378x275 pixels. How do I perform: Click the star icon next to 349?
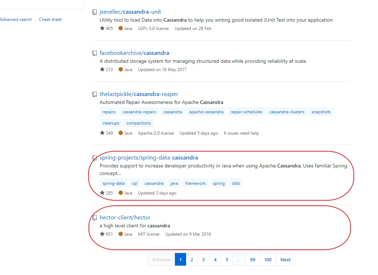coord(102,133)
